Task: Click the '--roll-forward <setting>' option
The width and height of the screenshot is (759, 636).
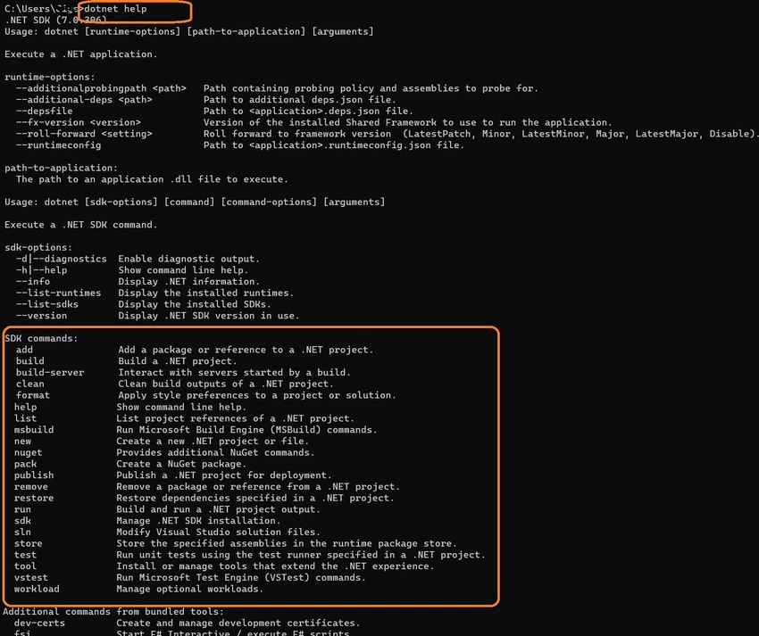Action: click(x=84, y=134)
